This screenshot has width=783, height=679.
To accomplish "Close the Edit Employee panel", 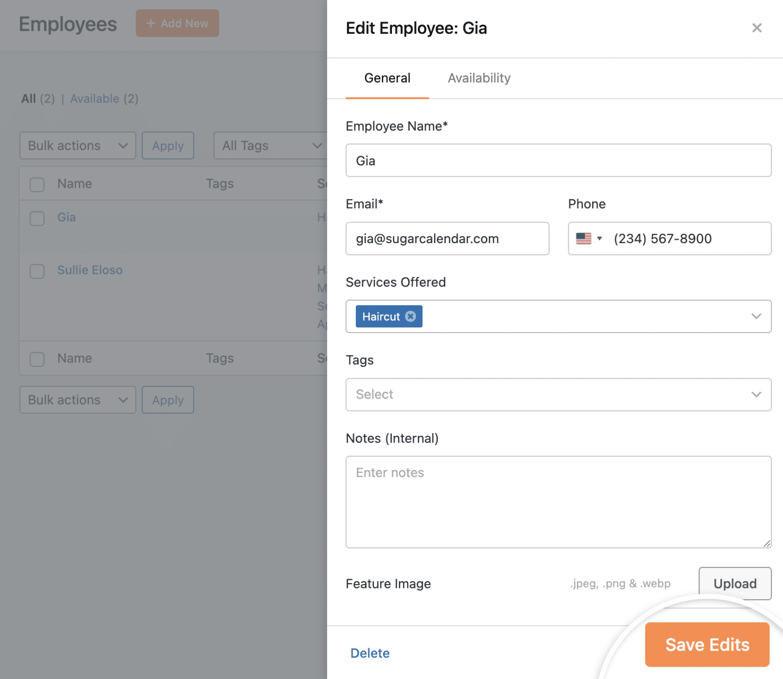I will [757, 28].
